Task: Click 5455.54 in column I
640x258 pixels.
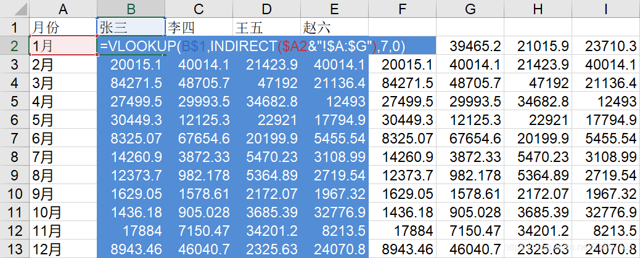Action: coord(605,138)
